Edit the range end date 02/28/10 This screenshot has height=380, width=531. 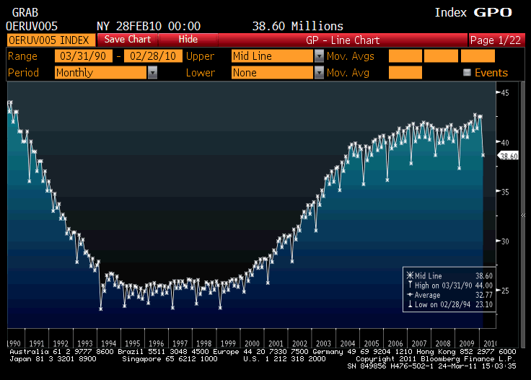153,56
